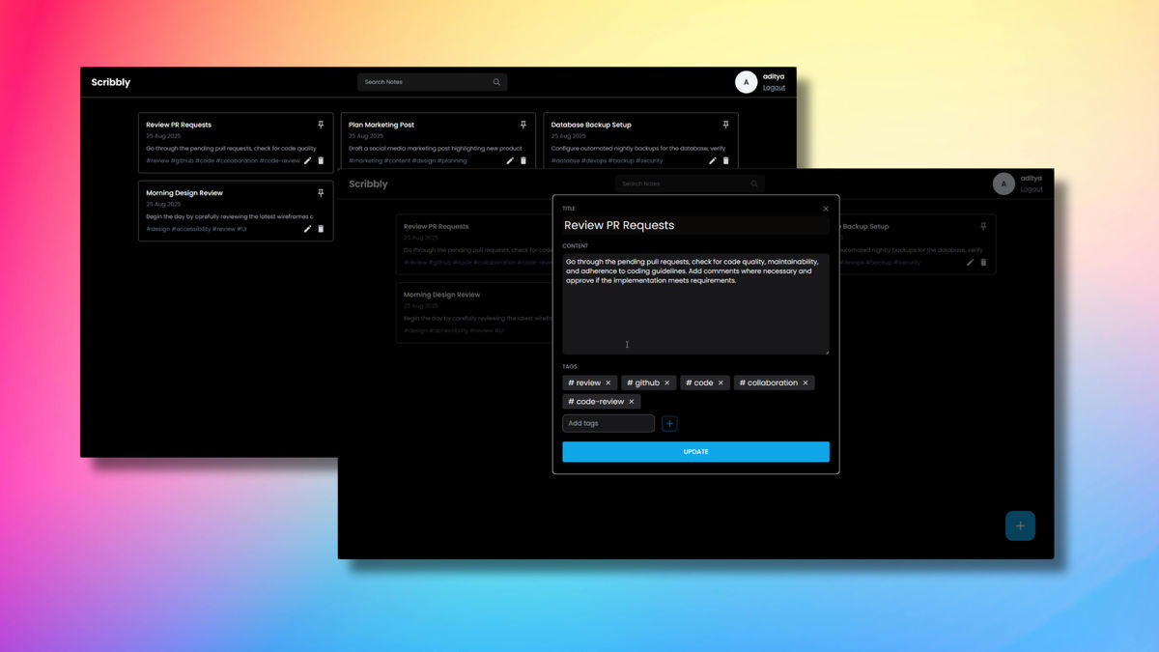Open the user avatar A in back window
Viewport: 1159px width, 652px height.
746,82
